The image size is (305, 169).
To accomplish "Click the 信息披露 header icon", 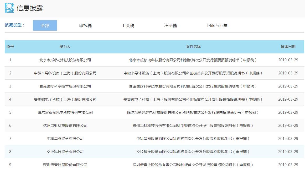I will tap(9, 8).
